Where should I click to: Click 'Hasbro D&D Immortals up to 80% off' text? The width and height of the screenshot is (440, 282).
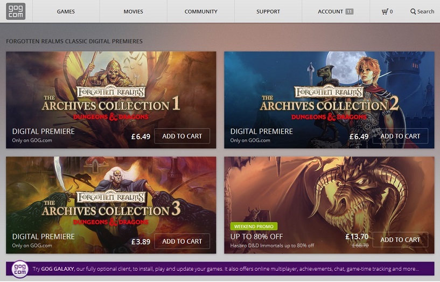(272, 245)
